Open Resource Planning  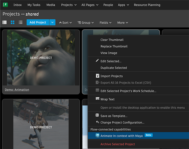click(147, 5)
